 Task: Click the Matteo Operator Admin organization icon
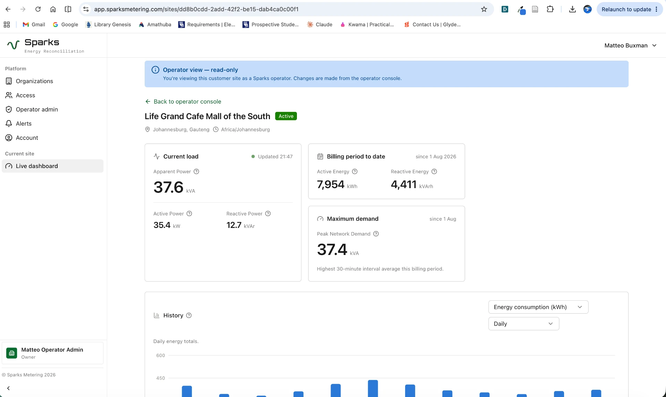click(x=12, y=353)
